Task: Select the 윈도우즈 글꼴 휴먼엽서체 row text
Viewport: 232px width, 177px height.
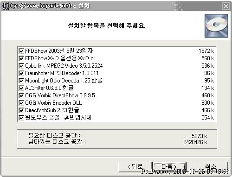Action: coord(58,118)
